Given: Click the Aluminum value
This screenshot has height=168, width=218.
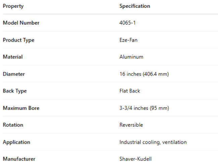Looking at the screenshot, I should (131, 57).
